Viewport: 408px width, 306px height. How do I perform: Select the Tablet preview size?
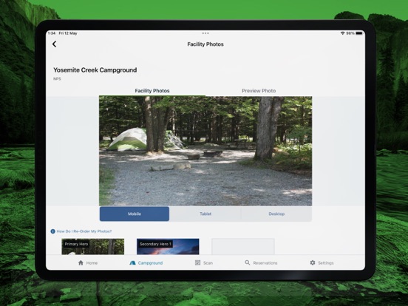[205, 214]
